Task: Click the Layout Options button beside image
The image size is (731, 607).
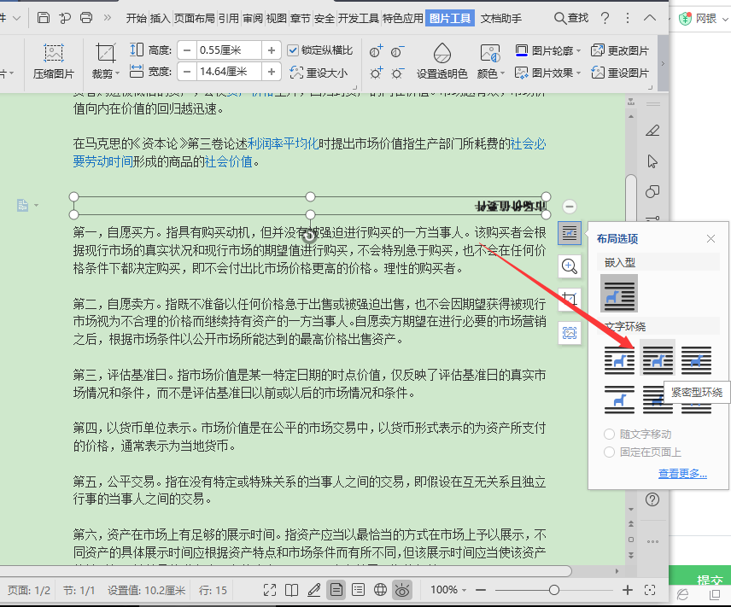Action: click(570, 232)
